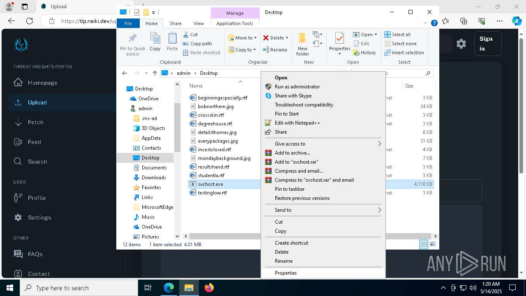Select the file testinglow.rtf
This screenshot has height=296, width=526.
[208, 193]
